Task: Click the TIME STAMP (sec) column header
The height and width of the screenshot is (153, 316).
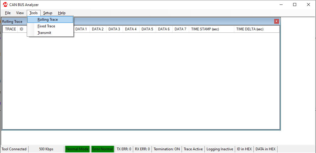Action: tap(211, 29)
